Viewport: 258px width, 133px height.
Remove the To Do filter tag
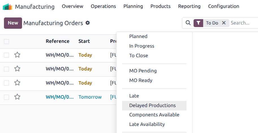click(x=224, y=23)
